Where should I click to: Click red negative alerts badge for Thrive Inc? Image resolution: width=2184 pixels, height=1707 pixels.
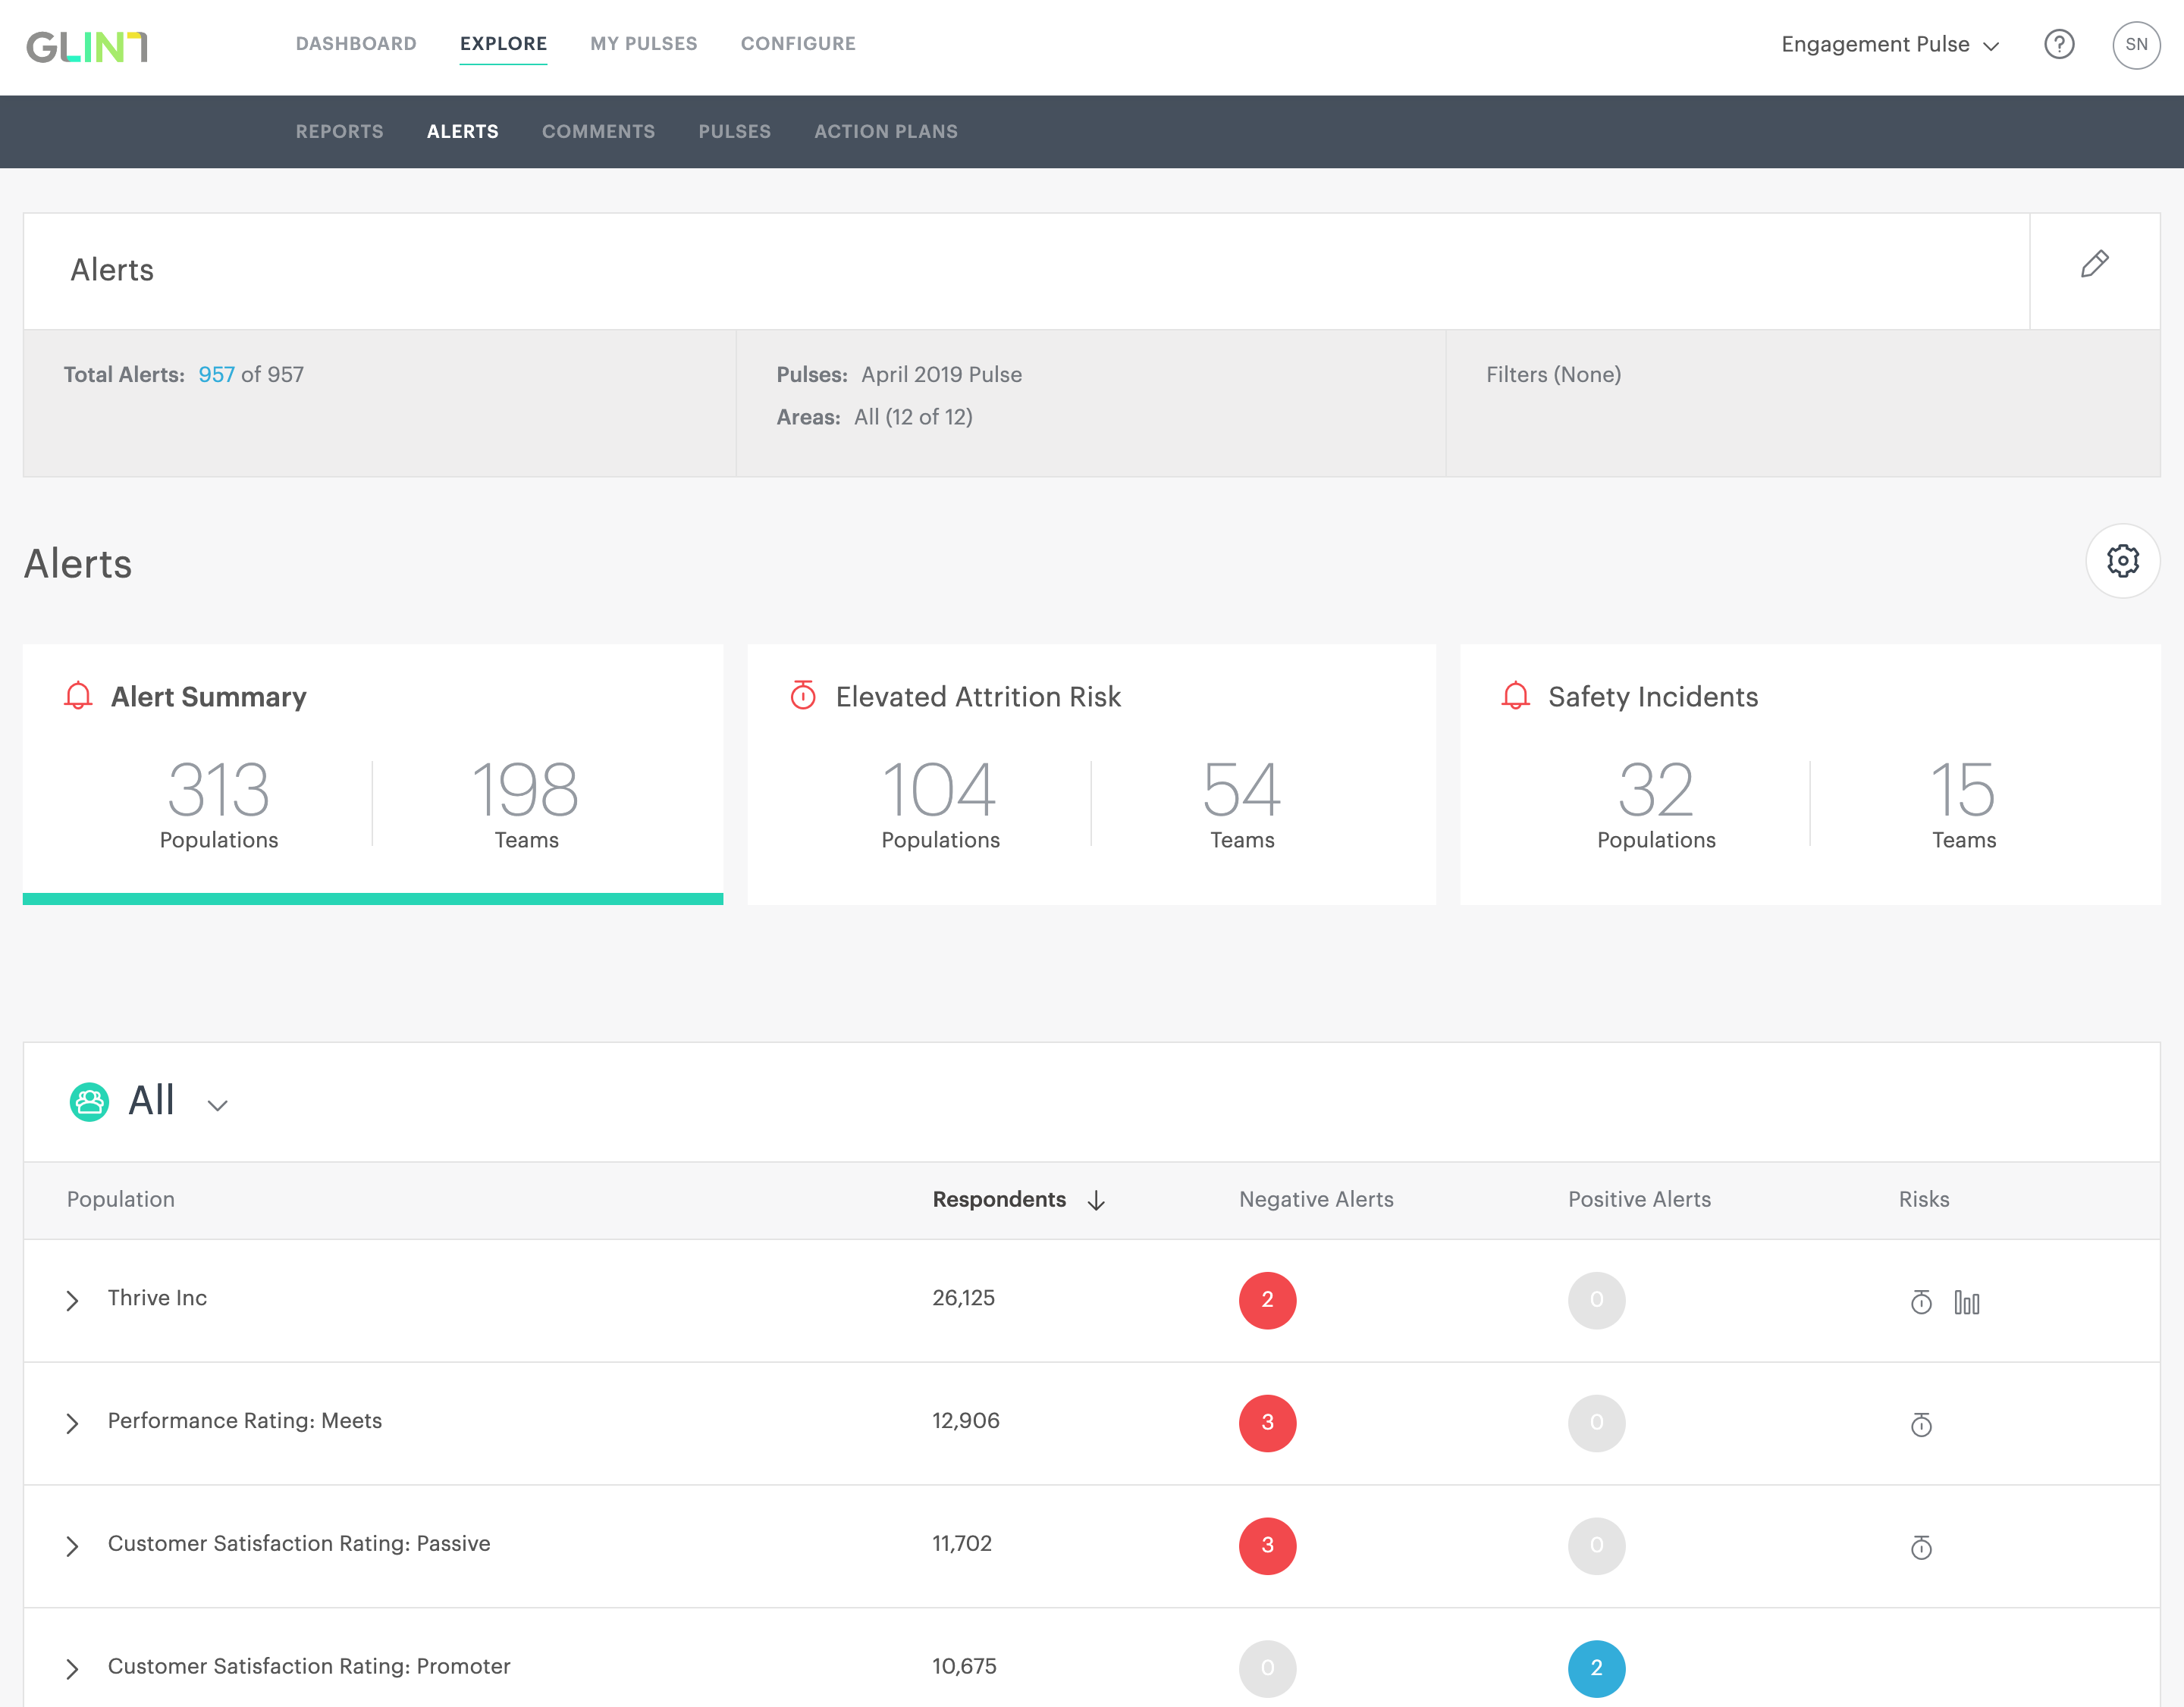coord(1267,1300)
